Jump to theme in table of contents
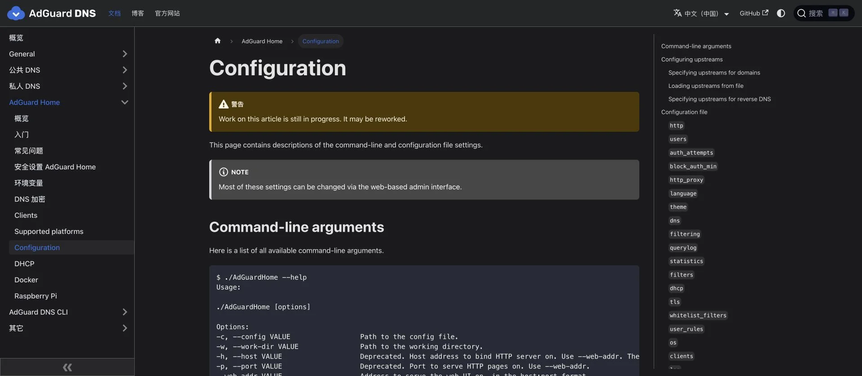Screen dimensions: 862x376 [x=678, y=207]
